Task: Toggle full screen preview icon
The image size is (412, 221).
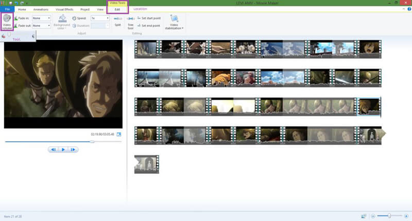Action: pos(119,134)
